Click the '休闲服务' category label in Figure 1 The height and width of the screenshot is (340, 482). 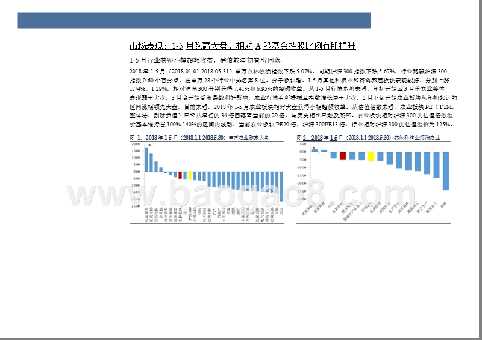coord(146,214)
